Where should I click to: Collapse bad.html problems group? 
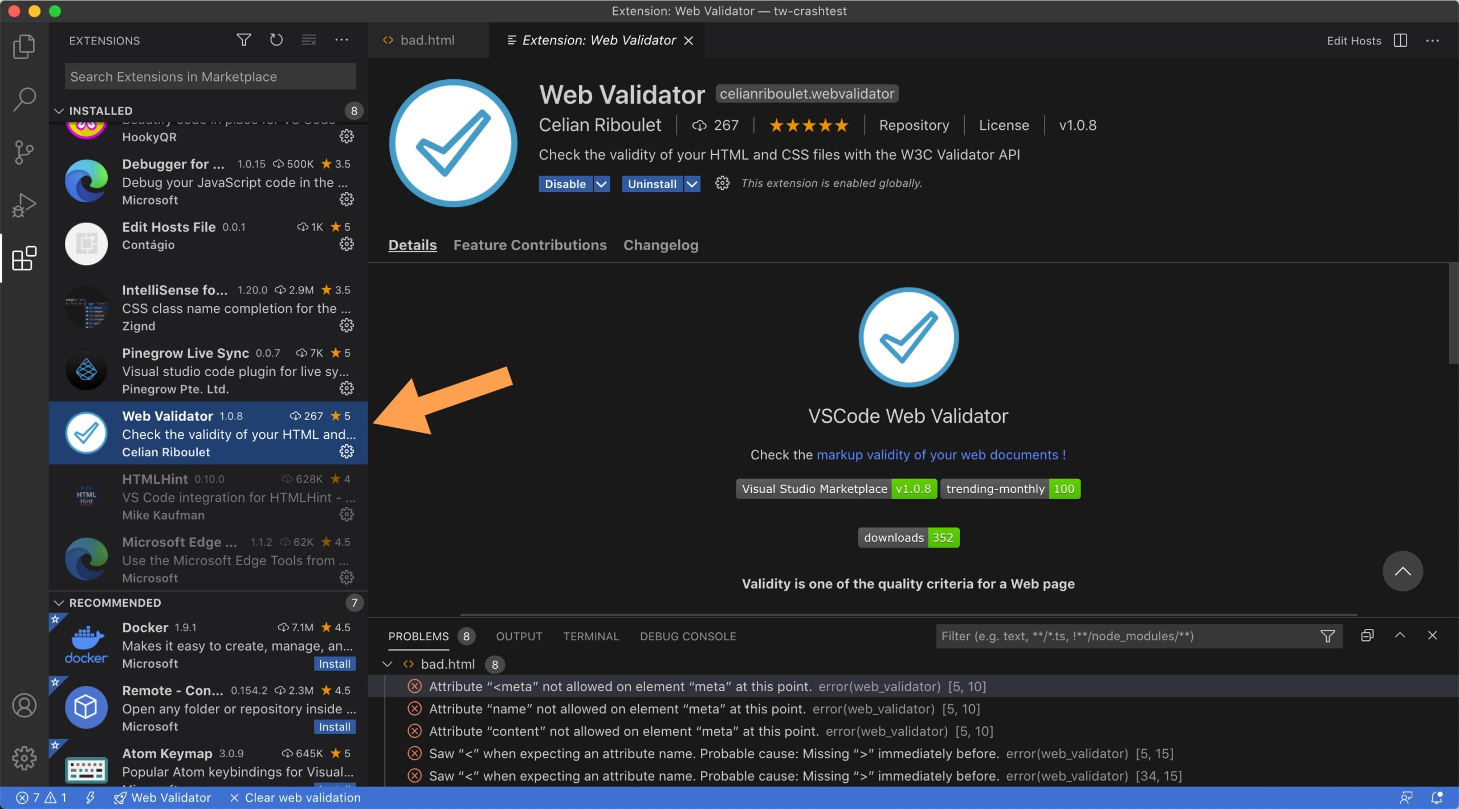point(388,664)
